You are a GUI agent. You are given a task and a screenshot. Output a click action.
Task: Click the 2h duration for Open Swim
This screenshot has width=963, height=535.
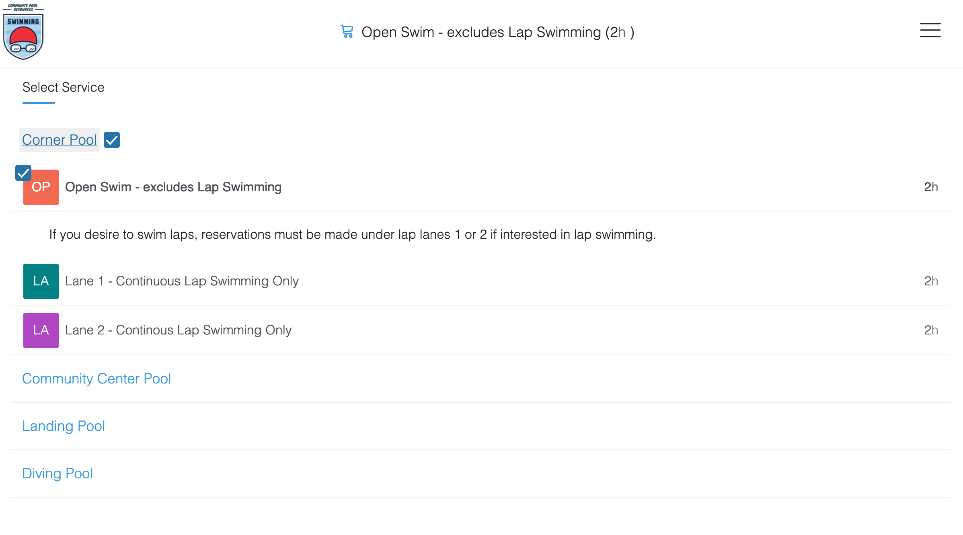[931, 187]
